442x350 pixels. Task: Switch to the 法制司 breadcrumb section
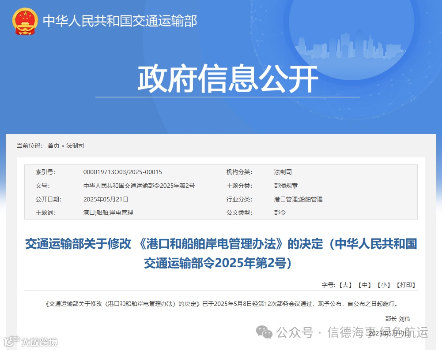coord(75,145)
